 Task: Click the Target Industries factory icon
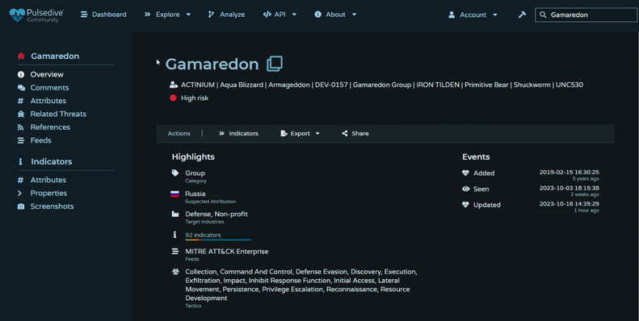point(175,214)
